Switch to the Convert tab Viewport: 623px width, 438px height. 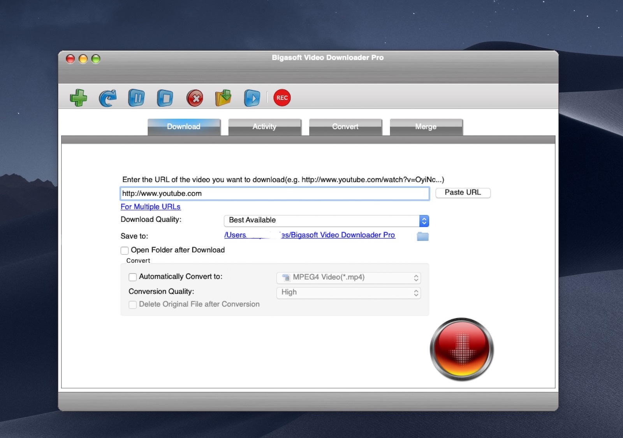click(345, 127)
